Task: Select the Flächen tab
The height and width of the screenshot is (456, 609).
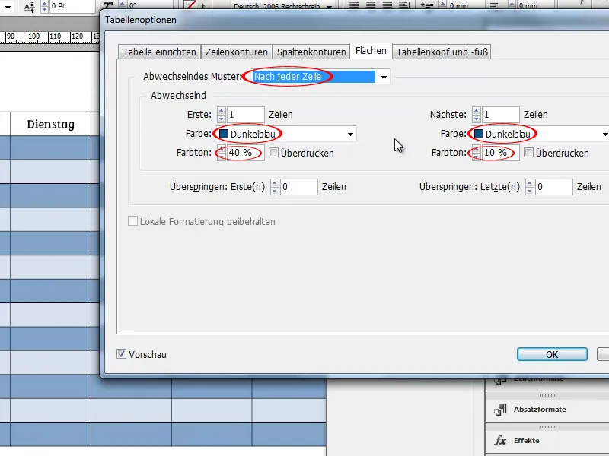Action: pyautogui.click(x=371, y=51)
